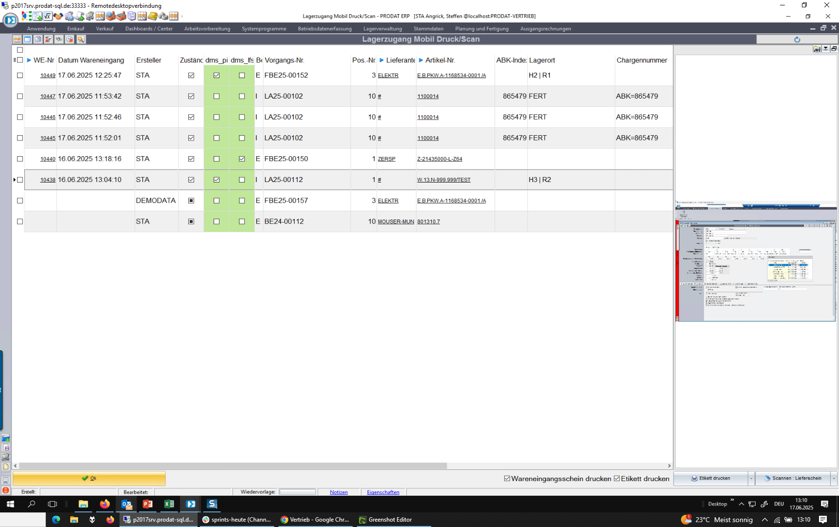This screenshot has width=839, height=527.
Task: Open the square root formula tool
Action: (48, 16)
